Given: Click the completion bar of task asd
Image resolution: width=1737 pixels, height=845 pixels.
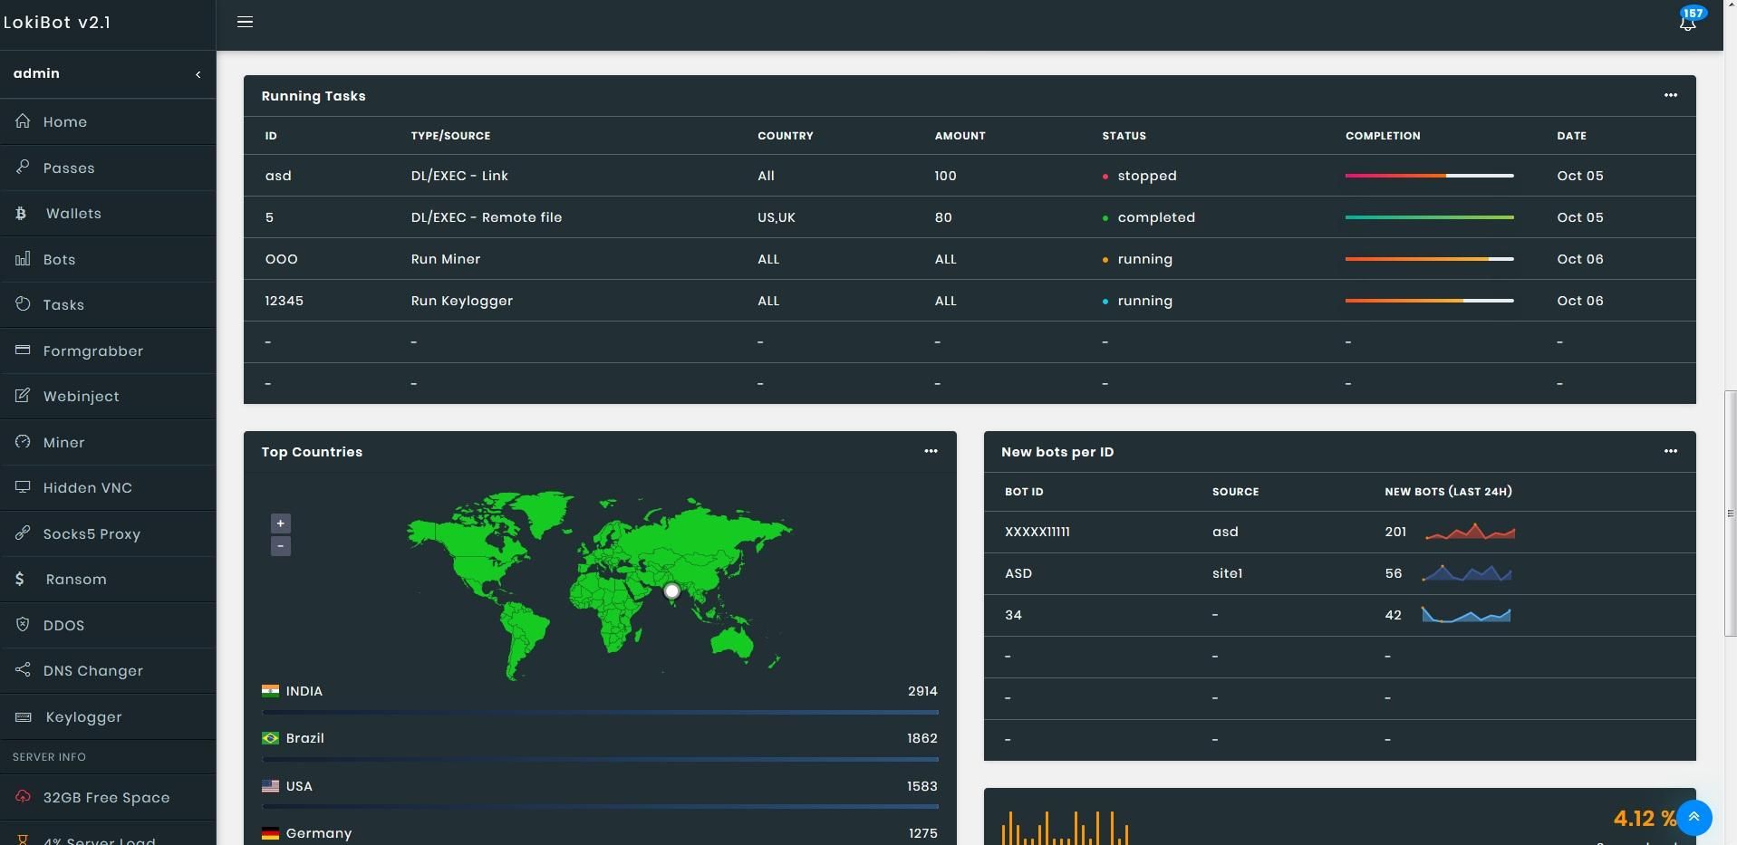Looking at the screenshot, I should (1429, 176).
